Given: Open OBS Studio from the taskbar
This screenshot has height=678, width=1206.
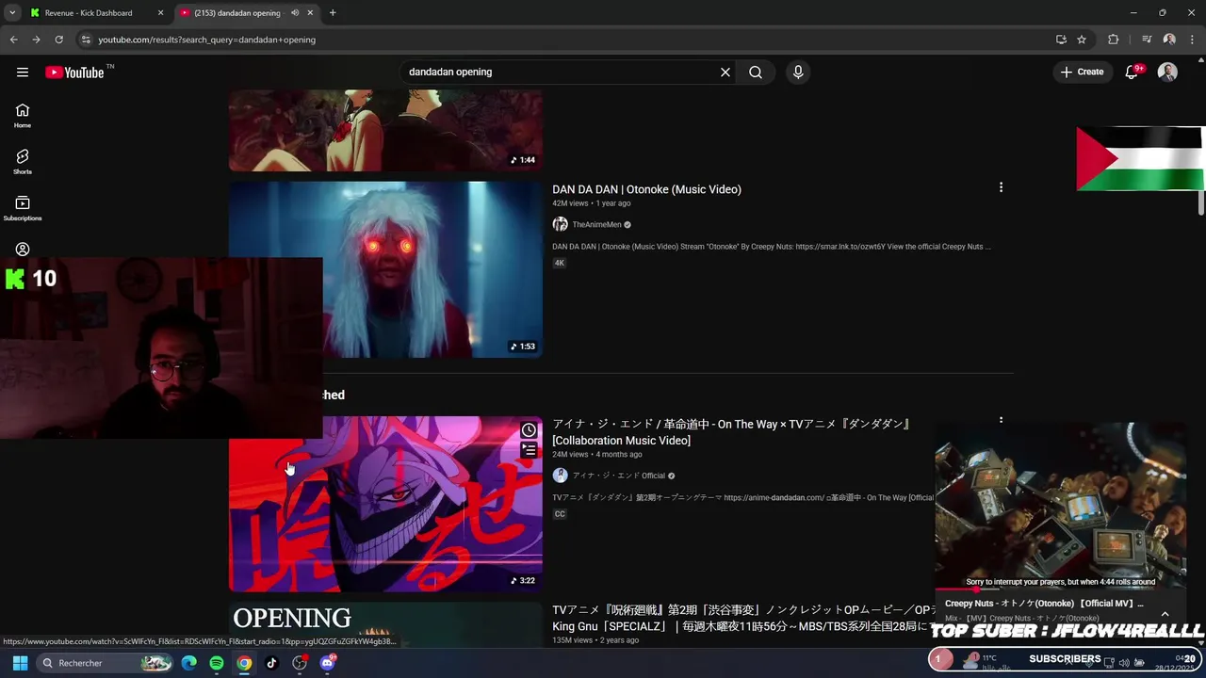Looking at the screenshot, I should [x=300, y=663].
